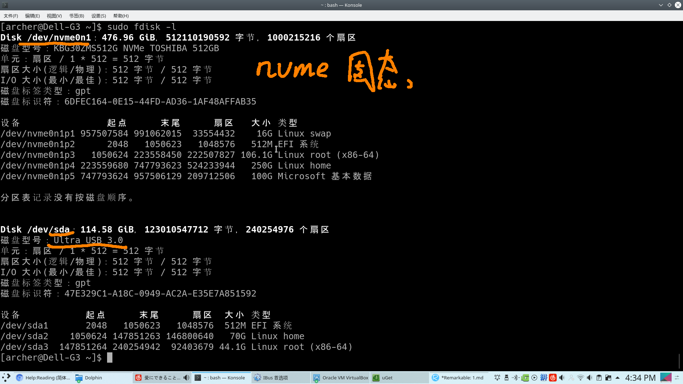Click the text Linux swap
The height and width of the screenshot is (384, 683).
tap(305, 134)
